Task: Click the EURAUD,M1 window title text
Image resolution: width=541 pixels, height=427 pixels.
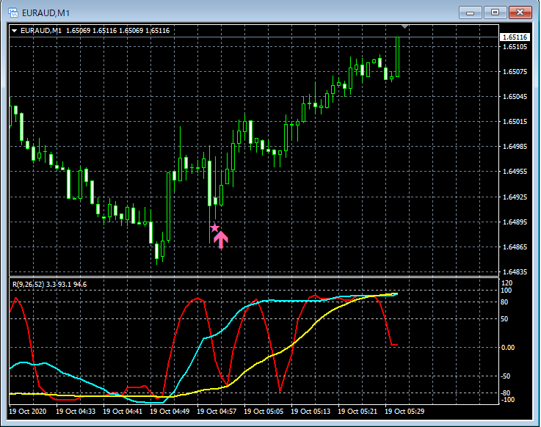Action: point(46,13)
